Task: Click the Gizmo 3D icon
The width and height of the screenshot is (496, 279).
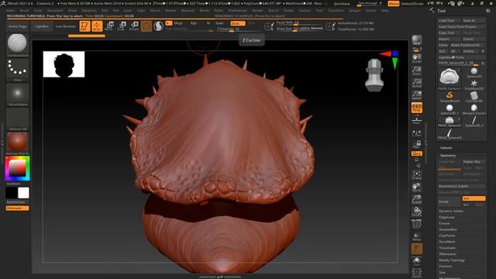Action: (x=146, y=26)
